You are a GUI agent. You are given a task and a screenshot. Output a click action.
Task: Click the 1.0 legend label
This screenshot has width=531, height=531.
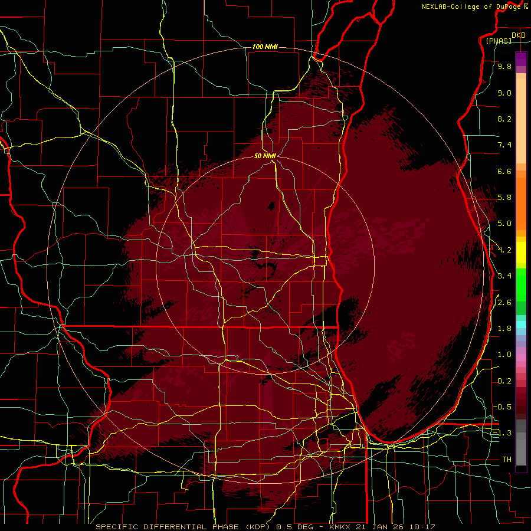pos(504,355)
